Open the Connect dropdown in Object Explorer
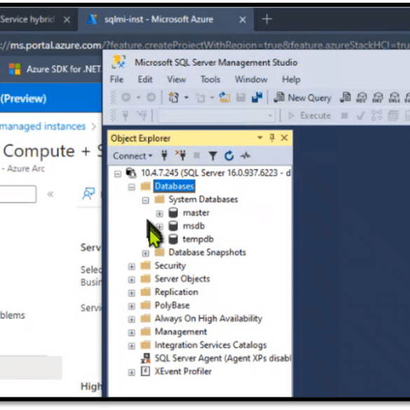Screen dimensions: 410x410 (x=132, y=156)
